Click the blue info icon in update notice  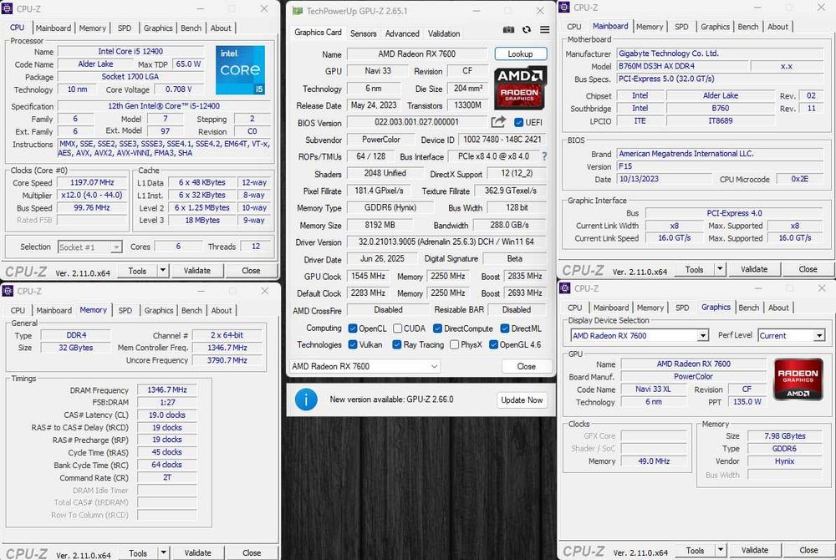click(x=306, y=399)
